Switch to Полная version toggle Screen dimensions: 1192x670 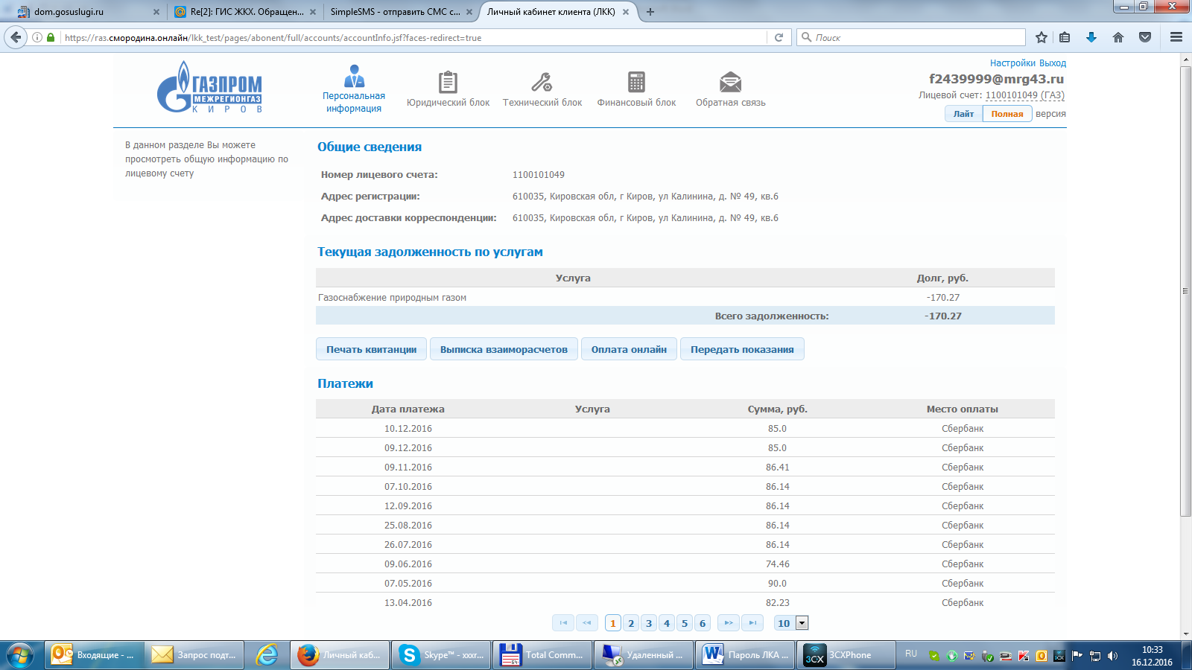tap(1007, 114)
